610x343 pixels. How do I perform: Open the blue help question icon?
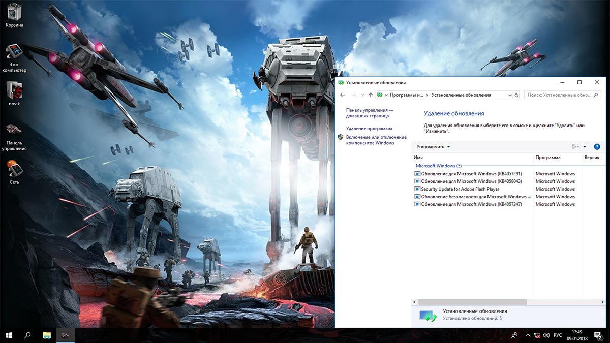597,147
